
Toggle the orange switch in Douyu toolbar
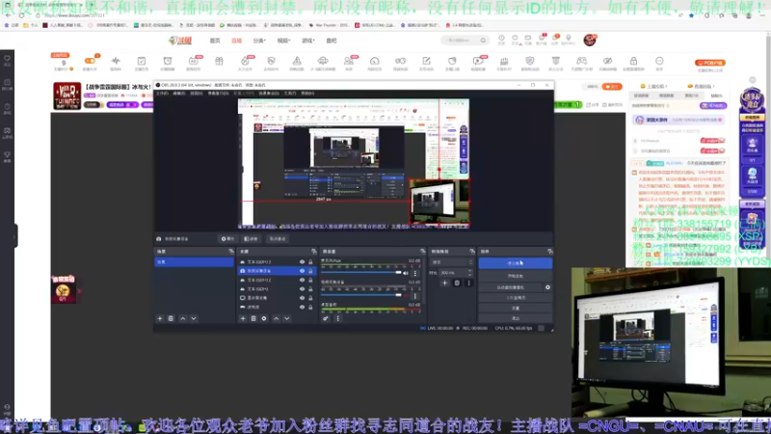click(x=90, y=61)
